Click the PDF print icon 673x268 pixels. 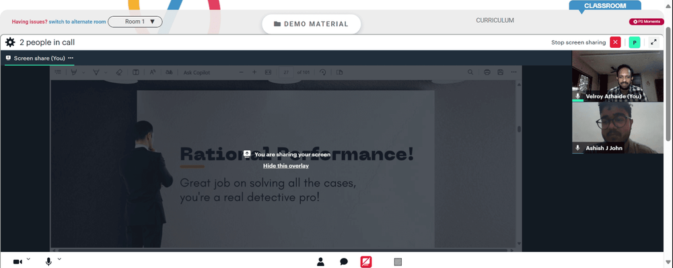[x=487, y=72]
